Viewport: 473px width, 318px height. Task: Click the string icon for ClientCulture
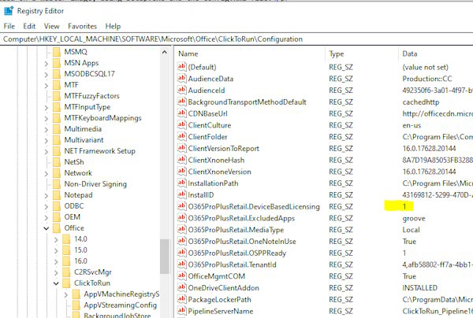click(181, 124)
